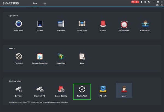This screenshot has height=112, width=164.
Task: Select Tour & Task
Action: [x=82, y=90]
